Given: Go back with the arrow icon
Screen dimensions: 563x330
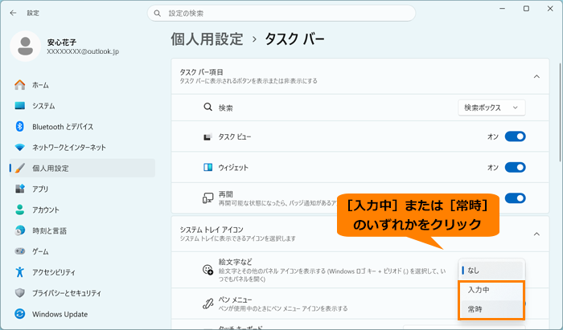Looking at the screenshot, I should click(x=14, y=13).
